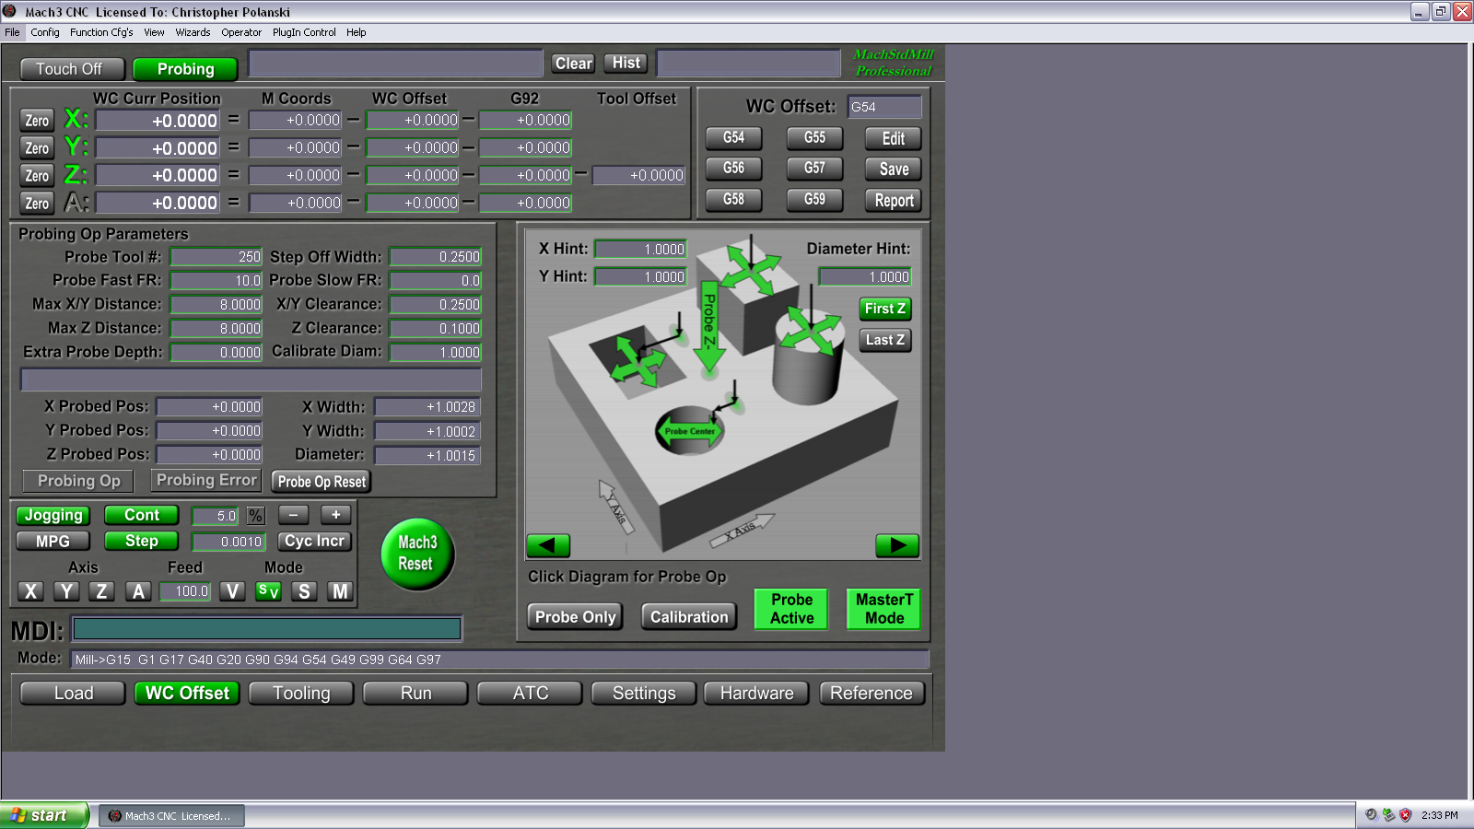
Task: Click the Calibration button
Action: click(689, 617)
